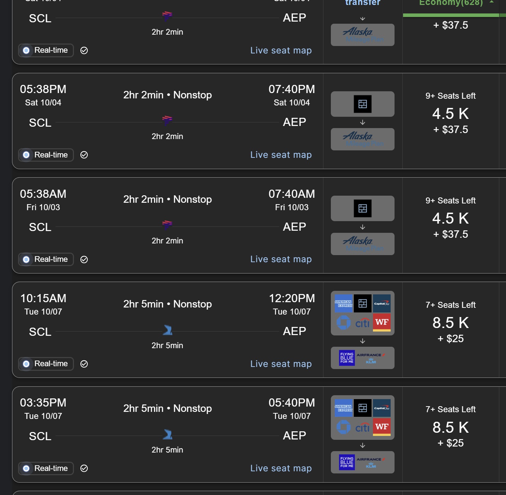The width and height of the screenshot is (506, 495).
Task: Open Live seat map for 03:35PM flight
Action: tap(281, 468)
